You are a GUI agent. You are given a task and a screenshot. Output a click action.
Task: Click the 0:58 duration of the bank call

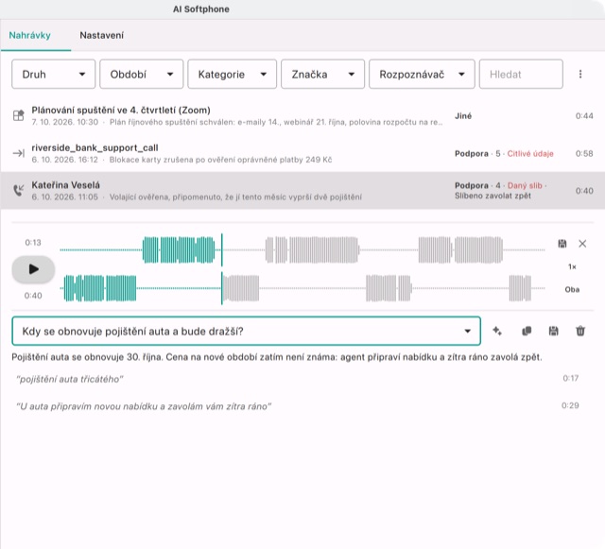point(584,154)
